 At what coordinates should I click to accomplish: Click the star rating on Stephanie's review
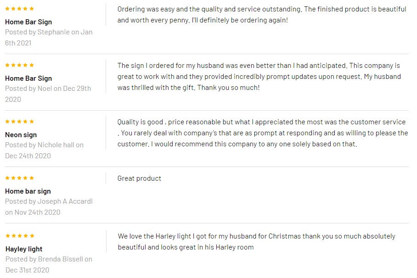(19, 9)
